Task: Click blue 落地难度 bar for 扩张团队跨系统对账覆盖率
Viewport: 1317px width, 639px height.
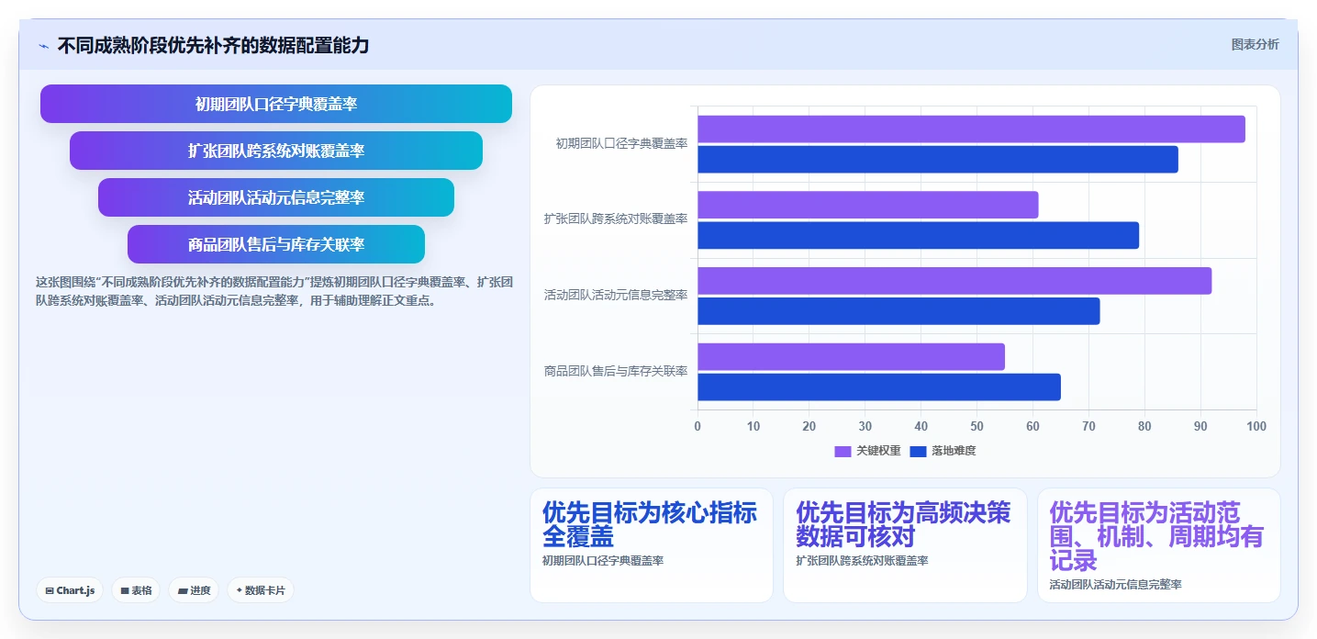Action: (918, 235)
